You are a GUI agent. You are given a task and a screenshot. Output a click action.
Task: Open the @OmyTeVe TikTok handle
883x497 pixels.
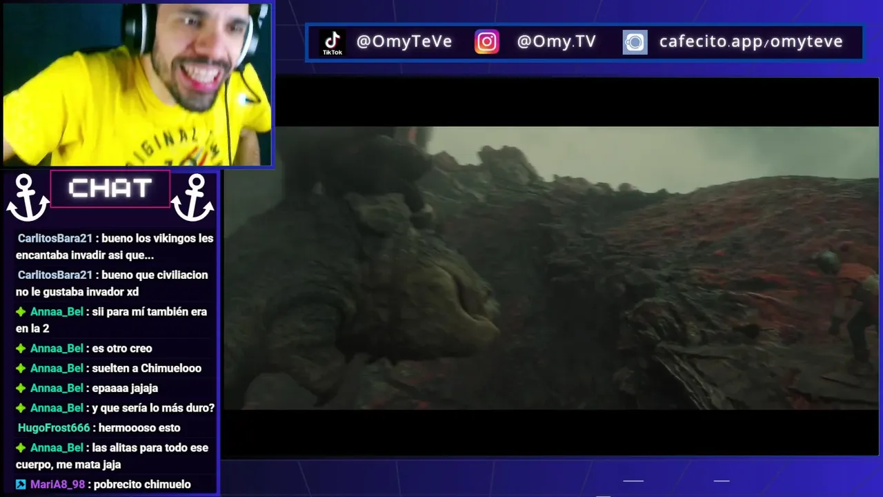pos(404,42)
